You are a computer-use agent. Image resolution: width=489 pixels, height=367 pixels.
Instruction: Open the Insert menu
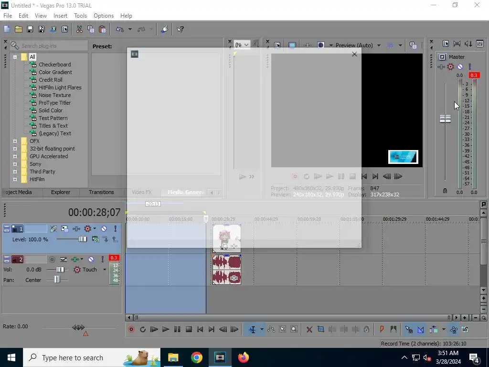(x=60, y=16)
